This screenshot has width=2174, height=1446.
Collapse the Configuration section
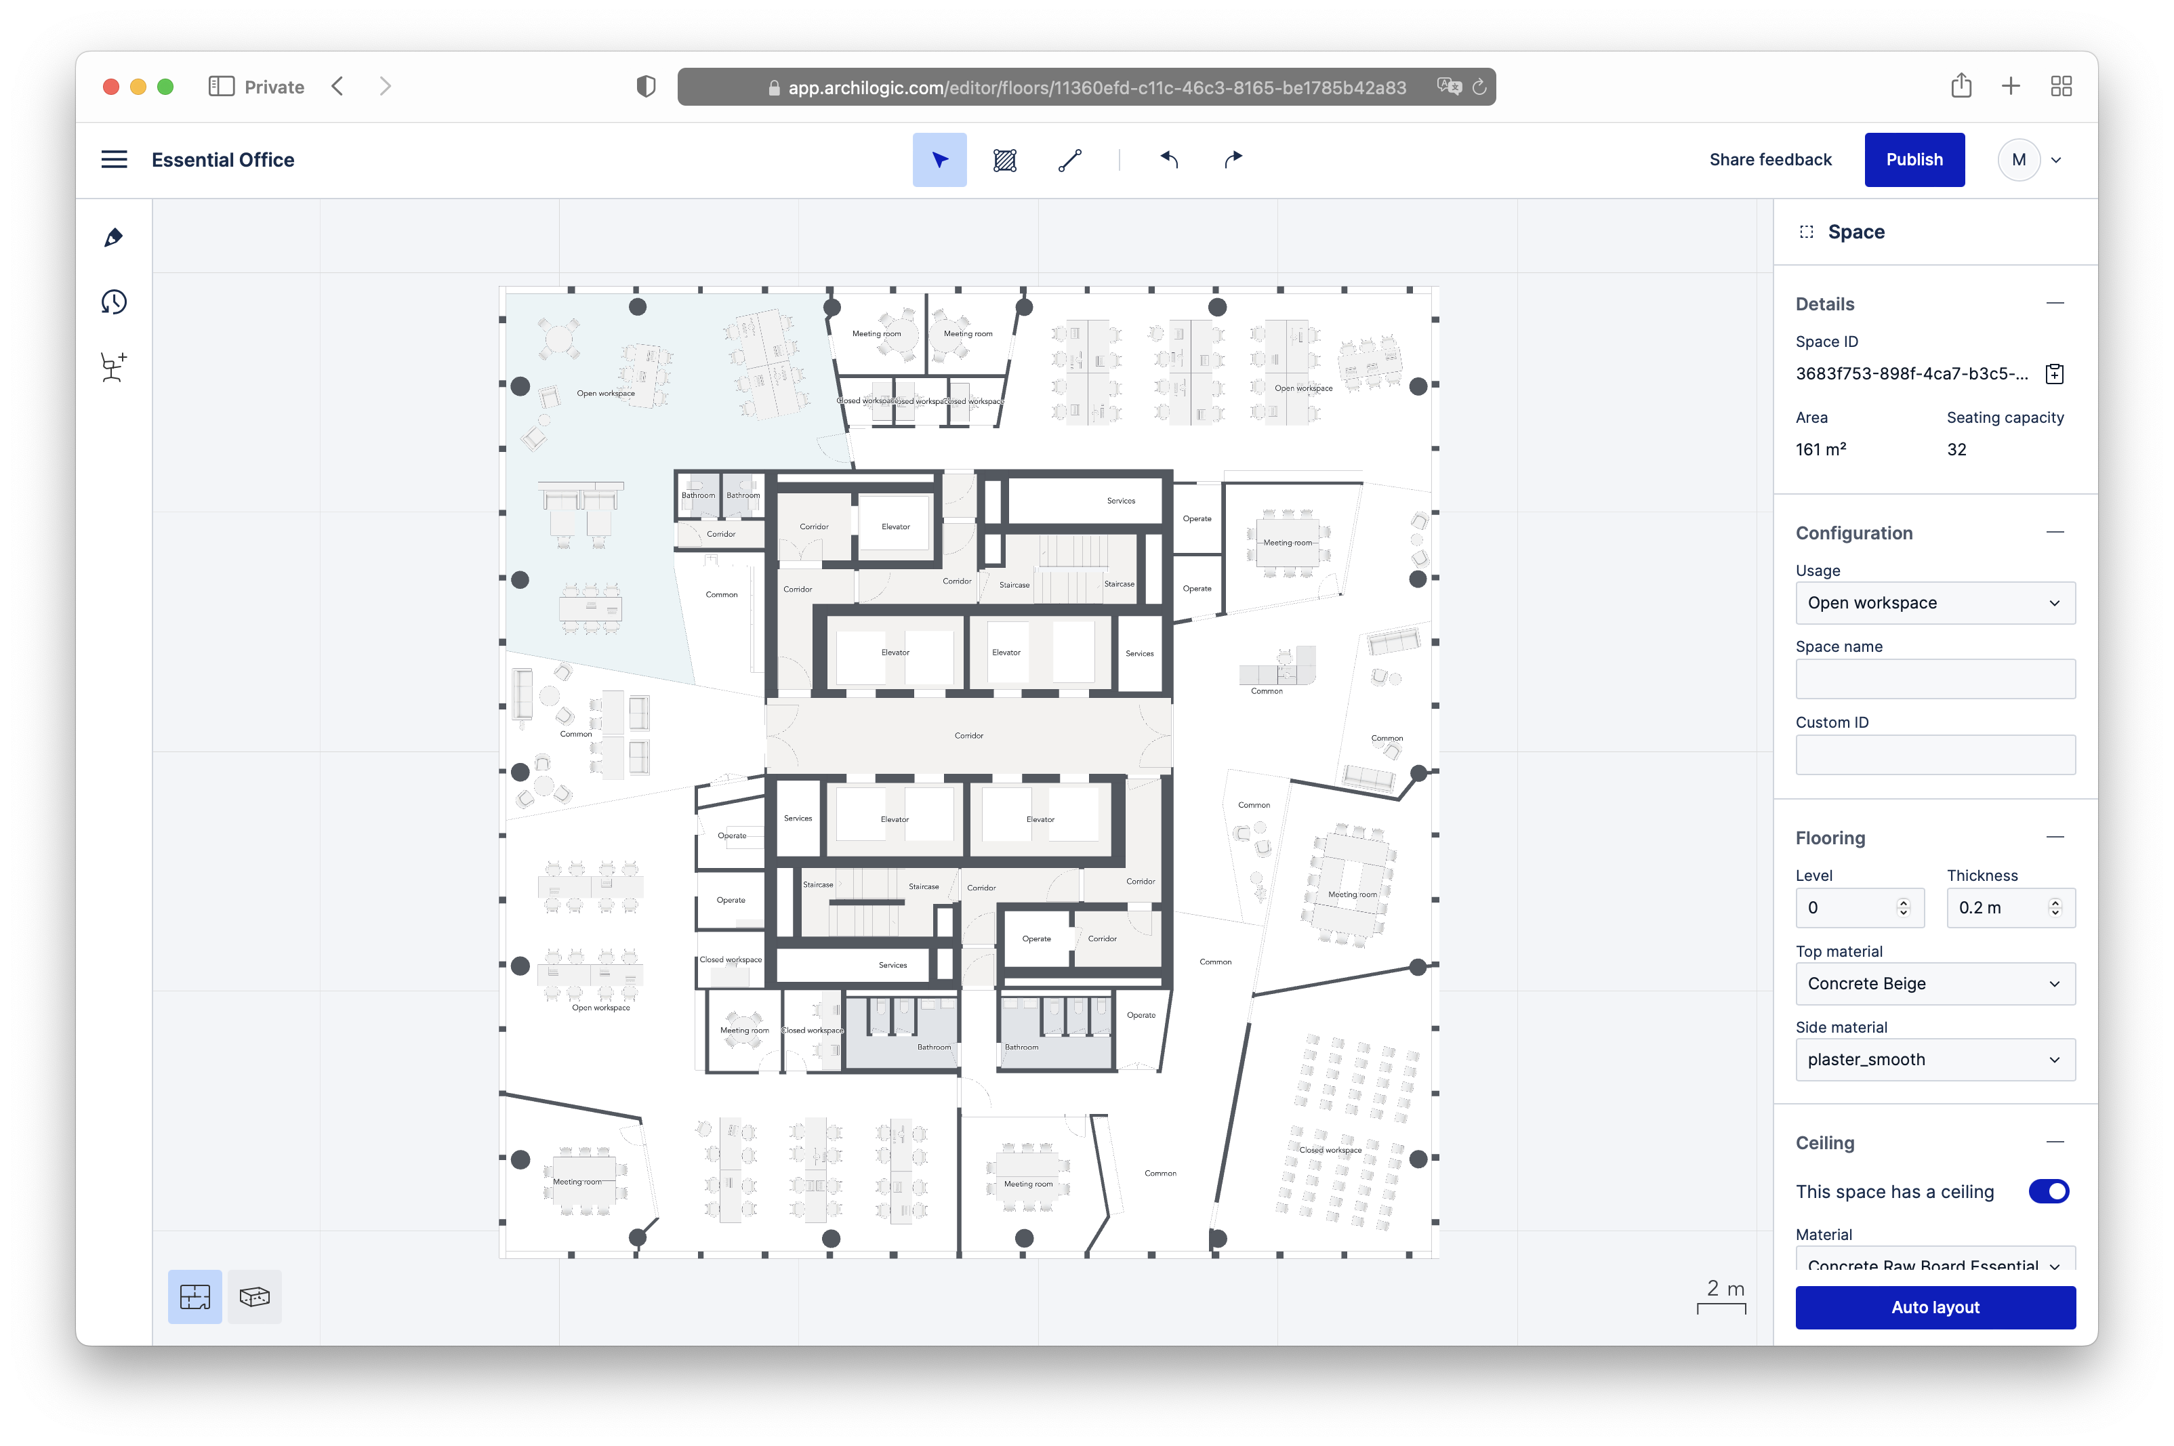[x=2054, y=532]
